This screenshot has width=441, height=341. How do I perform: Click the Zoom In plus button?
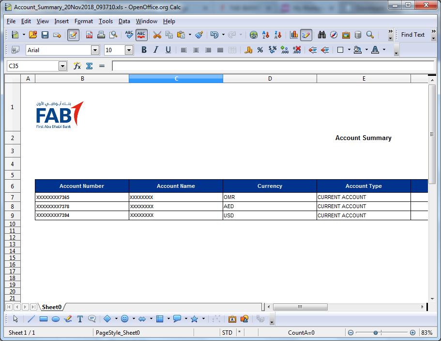click(412, 333)
